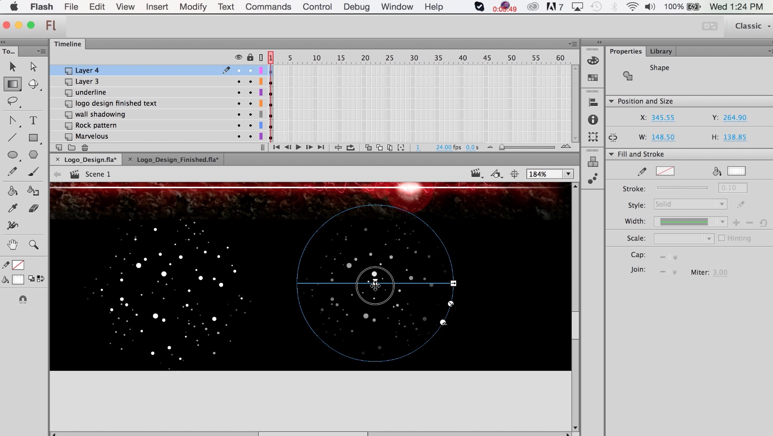The height and width of the screenshot is (436, 773).
Task: Open the Modify menu
Action: coord(192,7)
